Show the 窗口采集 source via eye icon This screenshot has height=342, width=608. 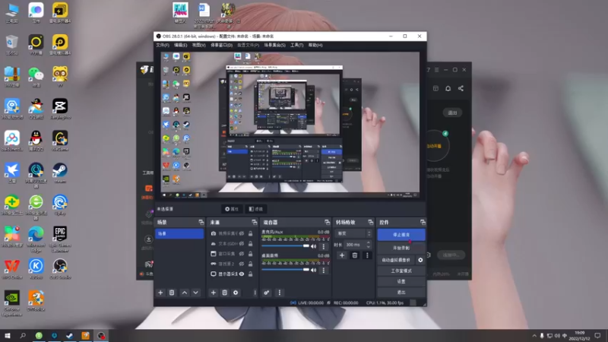(x=242, y=254)
